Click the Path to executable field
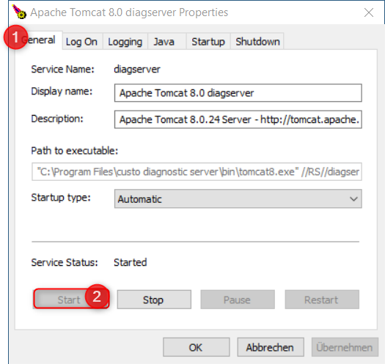 click(197, 171)
